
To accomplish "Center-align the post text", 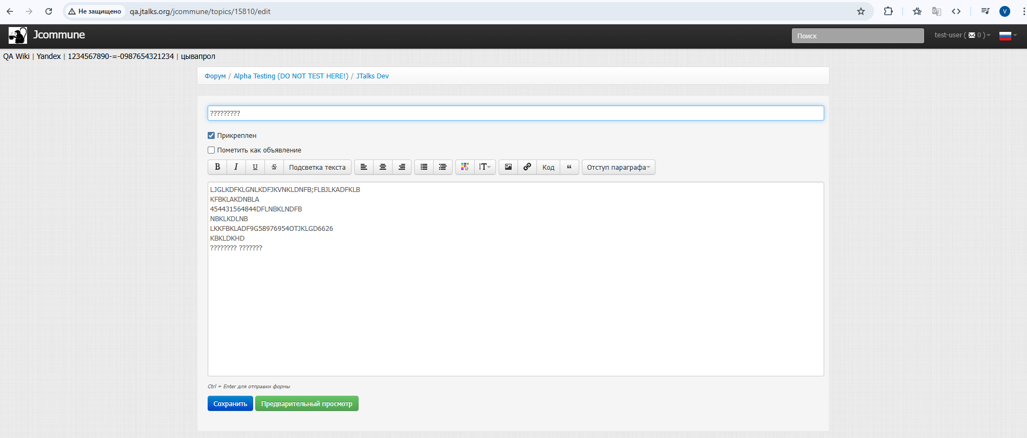I will [x=383, y=167].
